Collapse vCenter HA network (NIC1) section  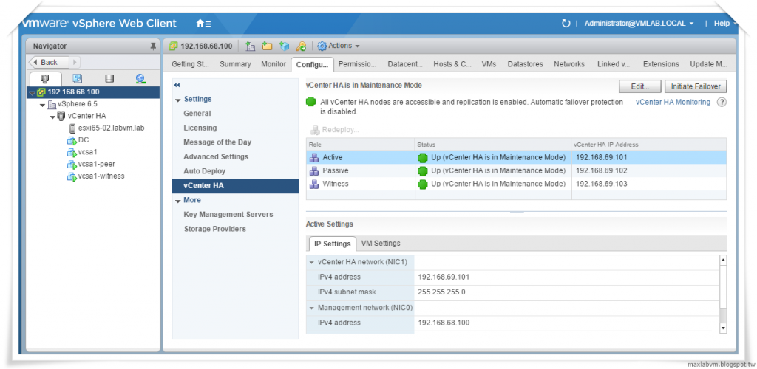(311, 263)
